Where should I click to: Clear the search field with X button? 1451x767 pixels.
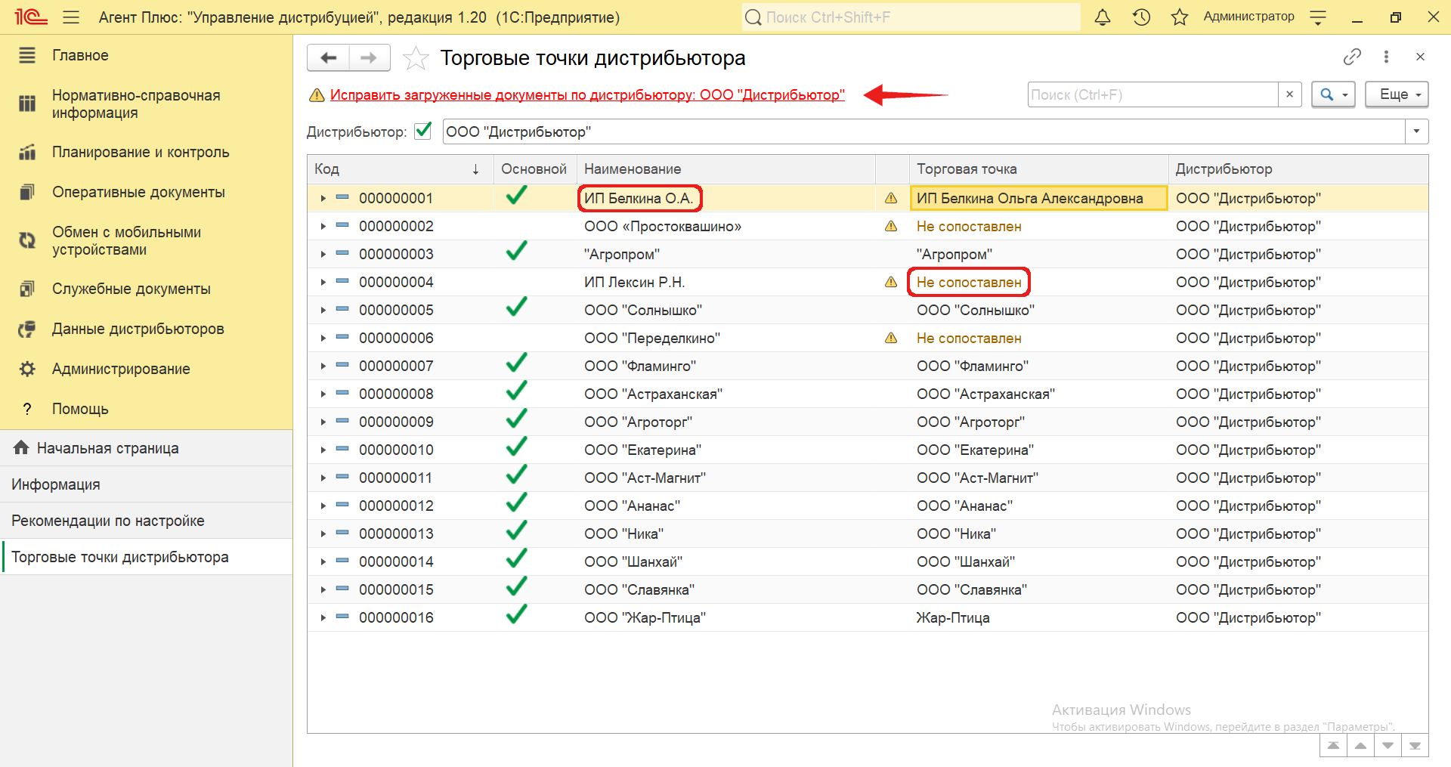[1289, 94]
